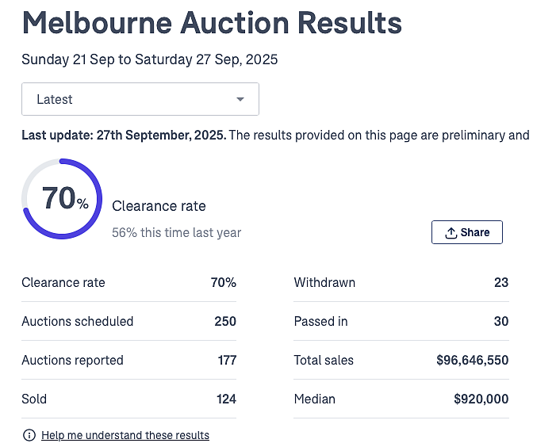
Task: Click the Melbourne Auction Results heading
Action: click(212, 23)
